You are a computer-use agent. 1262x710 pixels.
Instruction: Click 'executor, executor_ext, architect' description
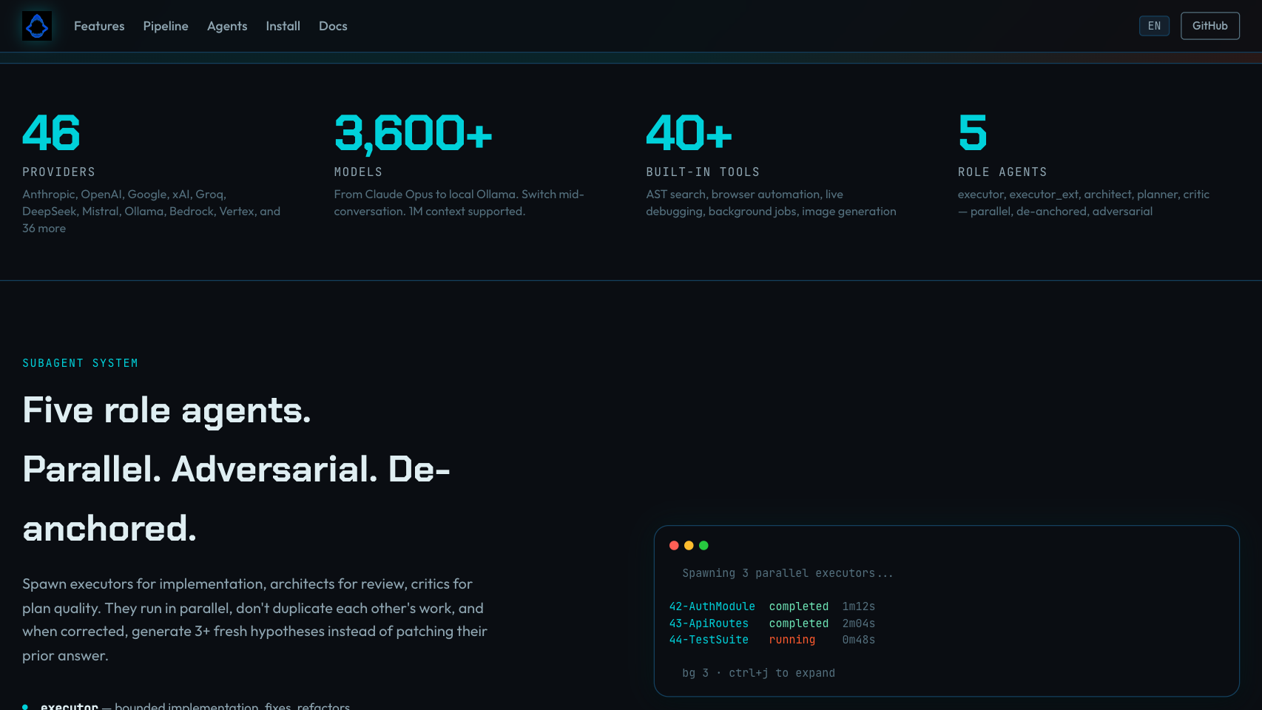(x=1084, y=203)
